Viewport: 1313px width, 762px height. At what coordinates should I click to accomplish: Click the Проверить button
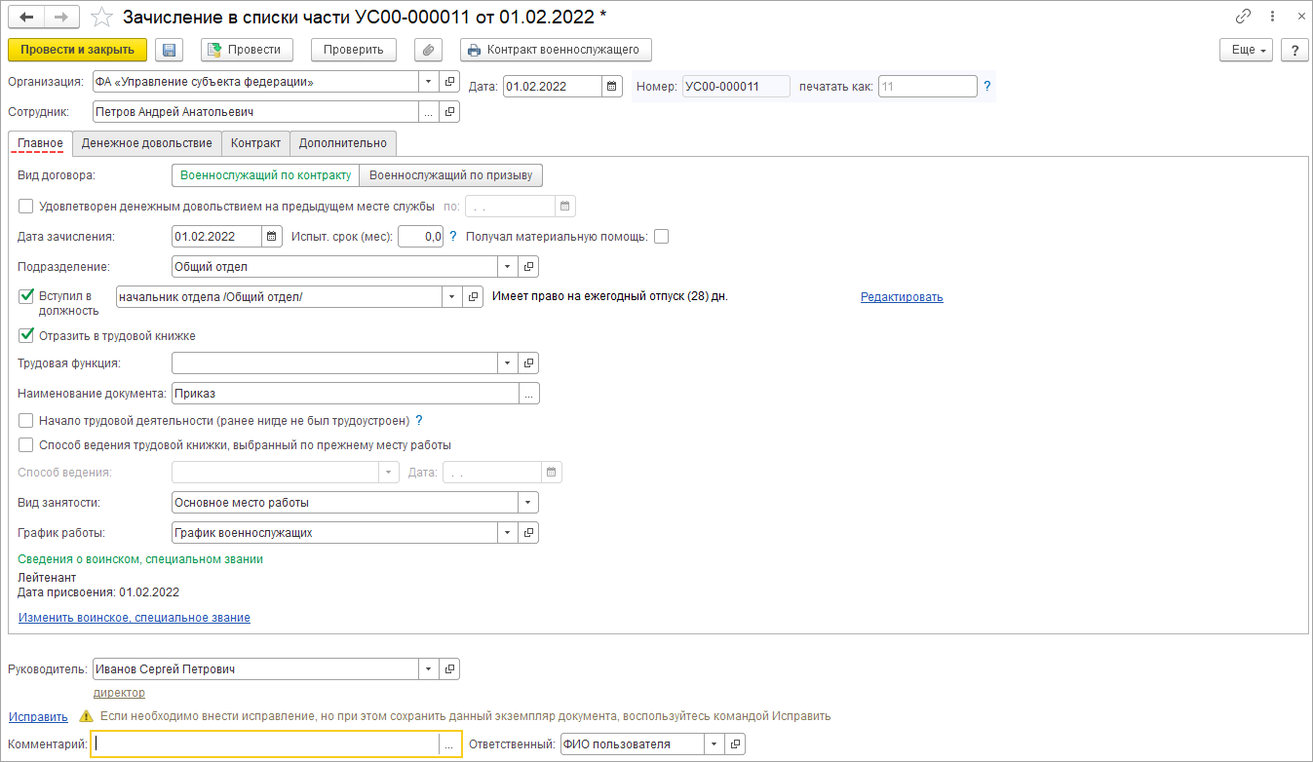[354, 50]
